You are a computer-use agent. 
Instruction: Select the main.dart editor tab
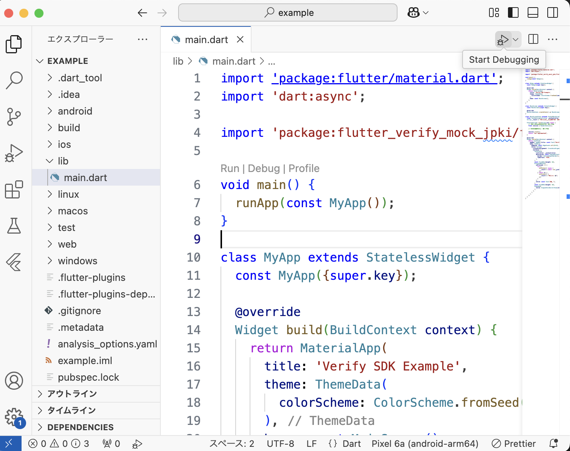click(x=206, y=40)
